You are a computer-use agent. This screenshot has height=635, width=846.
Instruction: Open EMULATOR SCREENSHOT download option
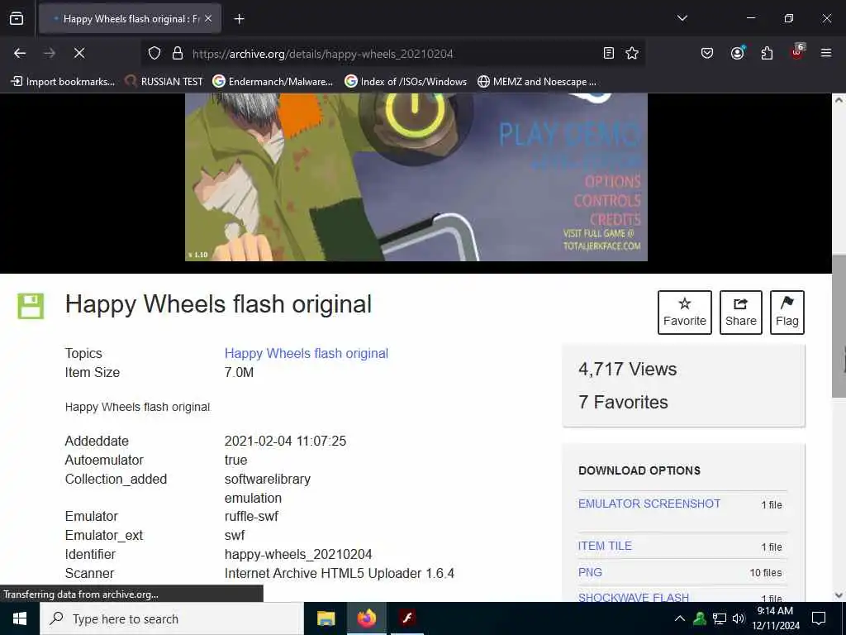click(x=649, y=504)
